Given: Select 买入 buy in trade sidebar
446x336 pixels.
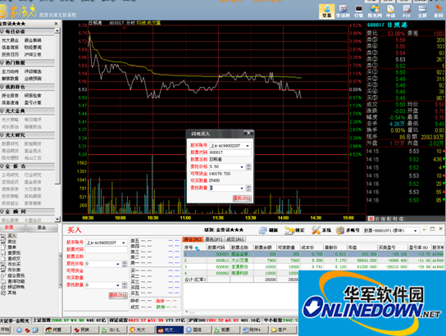Looking at the screenshot, I should [12, 236].
